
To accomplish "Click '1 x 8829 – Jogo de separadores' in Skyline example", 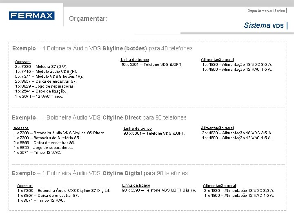I will [45, 86].
